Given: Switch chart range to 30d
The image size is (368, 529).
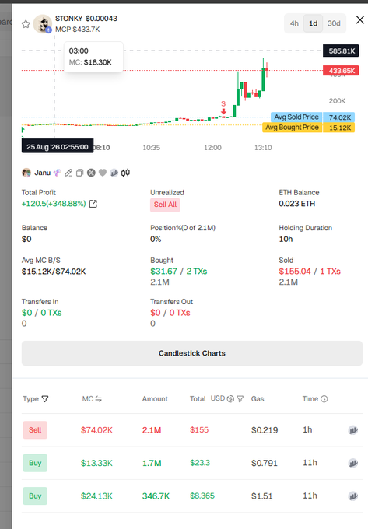Looking at the screenshot, I should pos(334,23).
